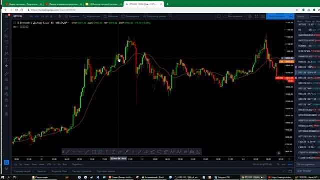
Task: Open the Заметки notes tab
Action: (42, 171)
